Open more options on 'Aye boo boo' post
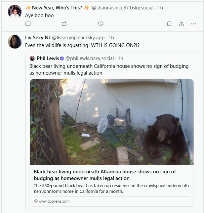 [x=193, y=24]
